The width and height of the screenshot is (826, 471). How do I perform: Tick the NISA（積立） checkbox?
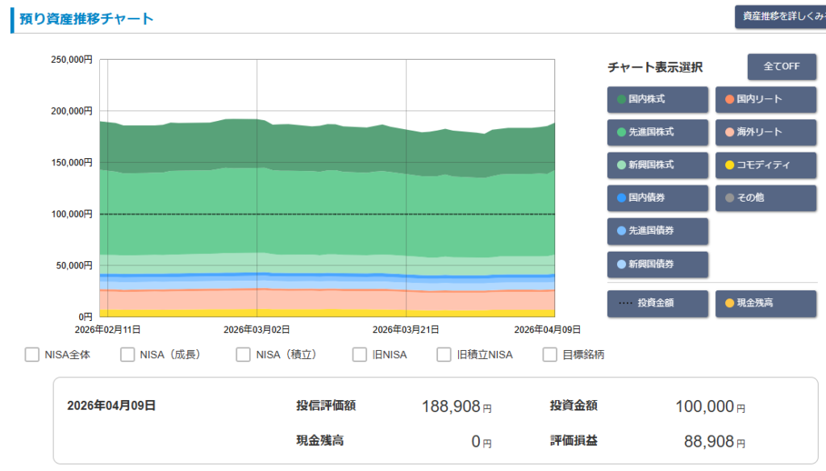pyautogui.click(x=243, y=355)
